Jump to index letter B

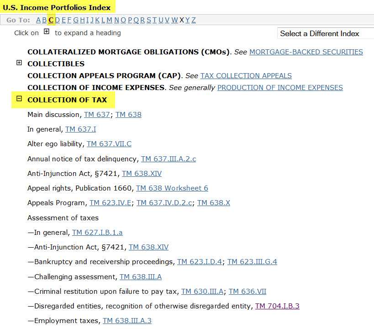point(44,20)
